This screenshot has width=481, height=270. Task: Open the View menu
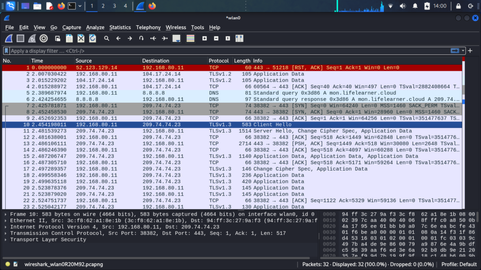[x=39, y=27]
